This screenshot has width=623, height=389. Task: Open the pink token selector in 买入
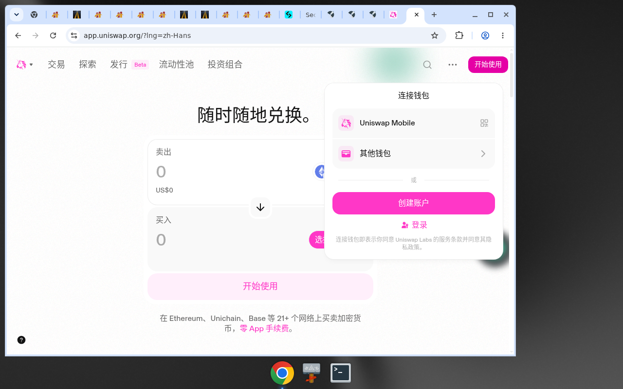tap(317, 240)
